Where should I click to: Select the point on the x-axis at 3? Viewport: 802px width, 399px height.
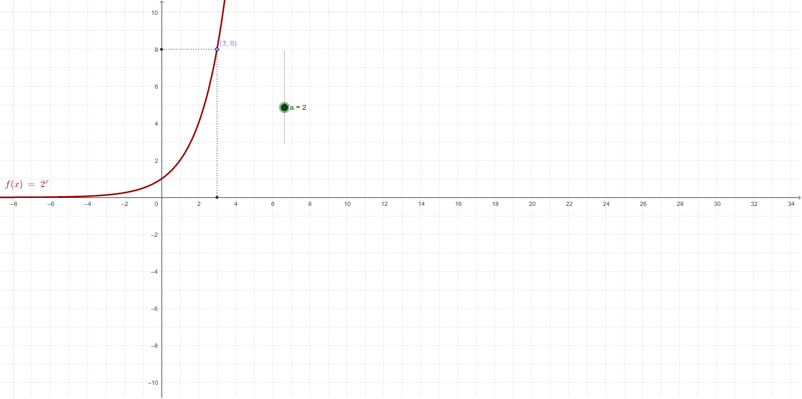pos(217,197)
